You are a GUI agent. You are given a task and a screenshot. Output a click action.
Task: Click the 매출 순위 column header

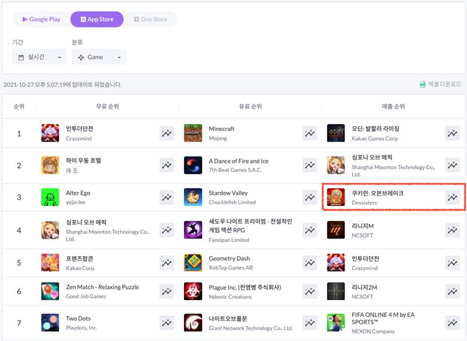[393, 106]
